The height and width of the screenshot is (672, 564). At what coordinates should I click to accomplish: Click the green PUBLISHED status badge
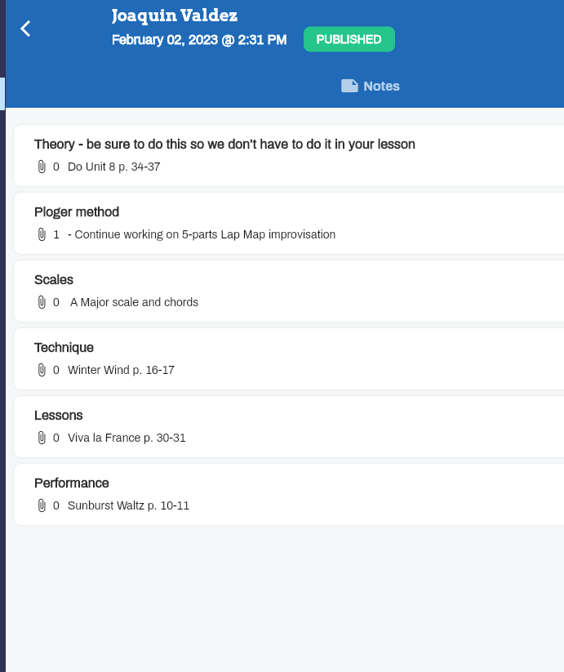(x=349, y=39)
